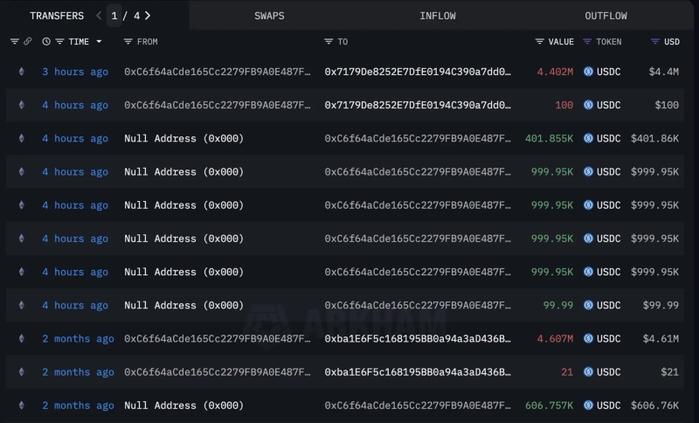Go to the previous transfers page
Screen dimensions: 699x423
pyautogui.click(x=99, y=16)
